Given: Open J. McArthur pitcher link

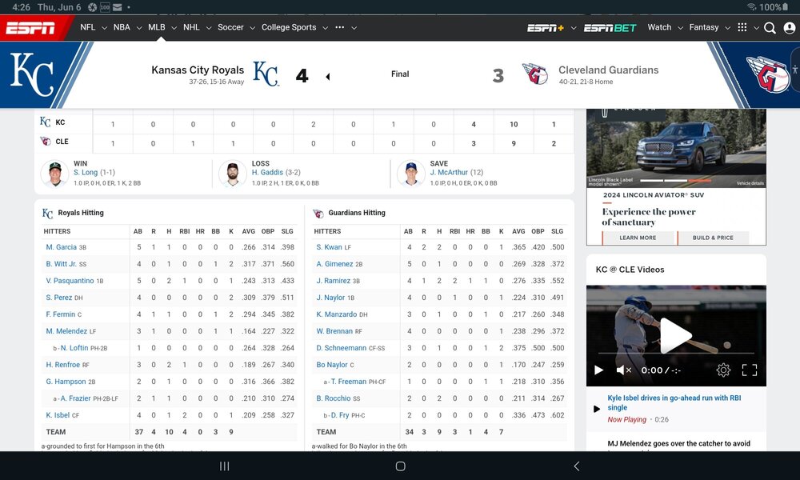Looking at the screenshot, I should pos(449,173).
